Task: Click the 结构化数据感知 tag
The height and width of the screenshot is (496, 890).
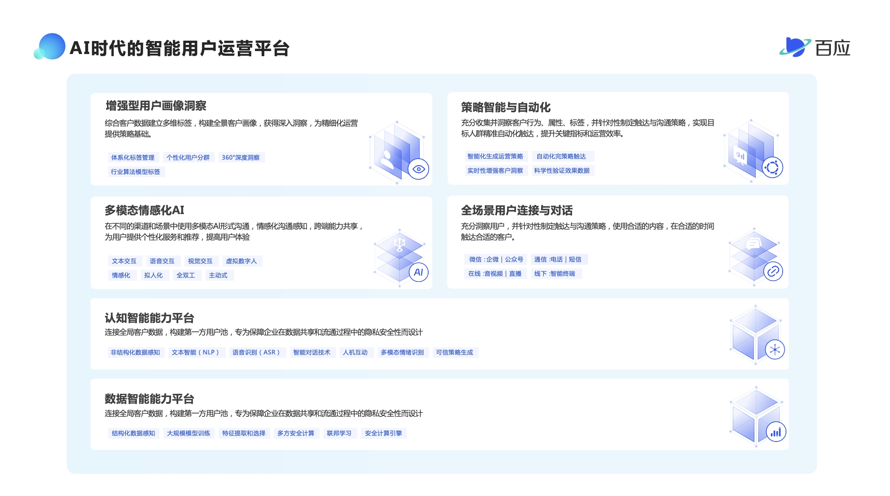Action: pos(133,433)
